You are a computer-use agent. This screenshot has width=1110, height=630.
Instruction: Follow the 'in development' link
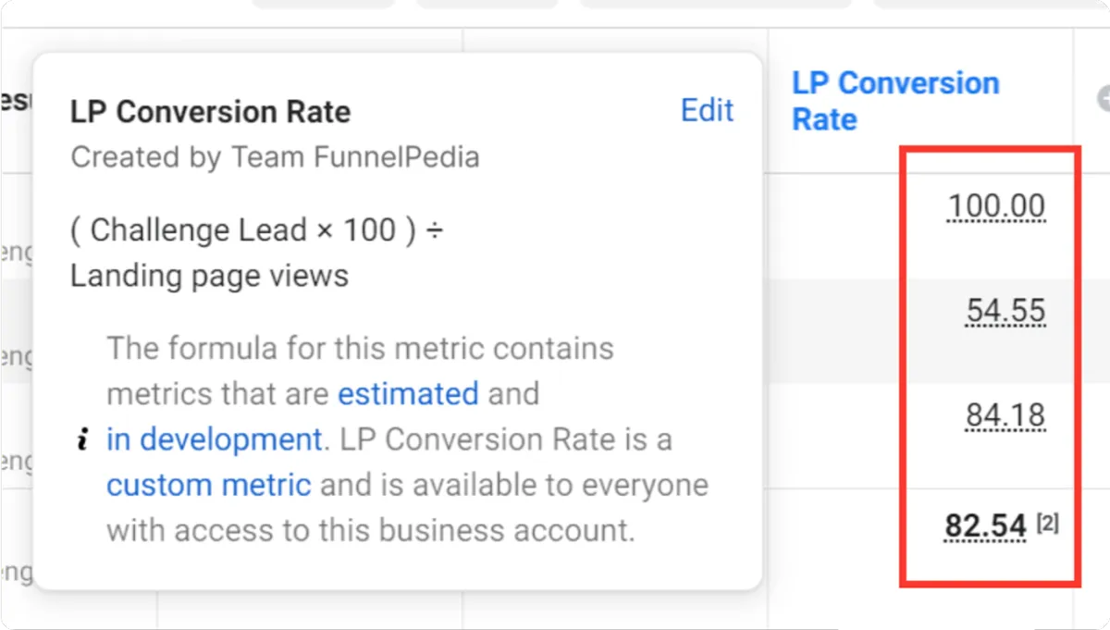pyautogui.click(x=214, y=439)
